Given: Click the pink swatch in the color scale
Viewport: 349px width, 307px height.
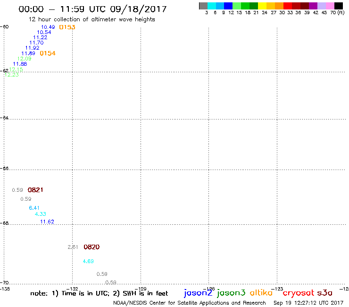Looking at the screenshot, I should (330, 6).
